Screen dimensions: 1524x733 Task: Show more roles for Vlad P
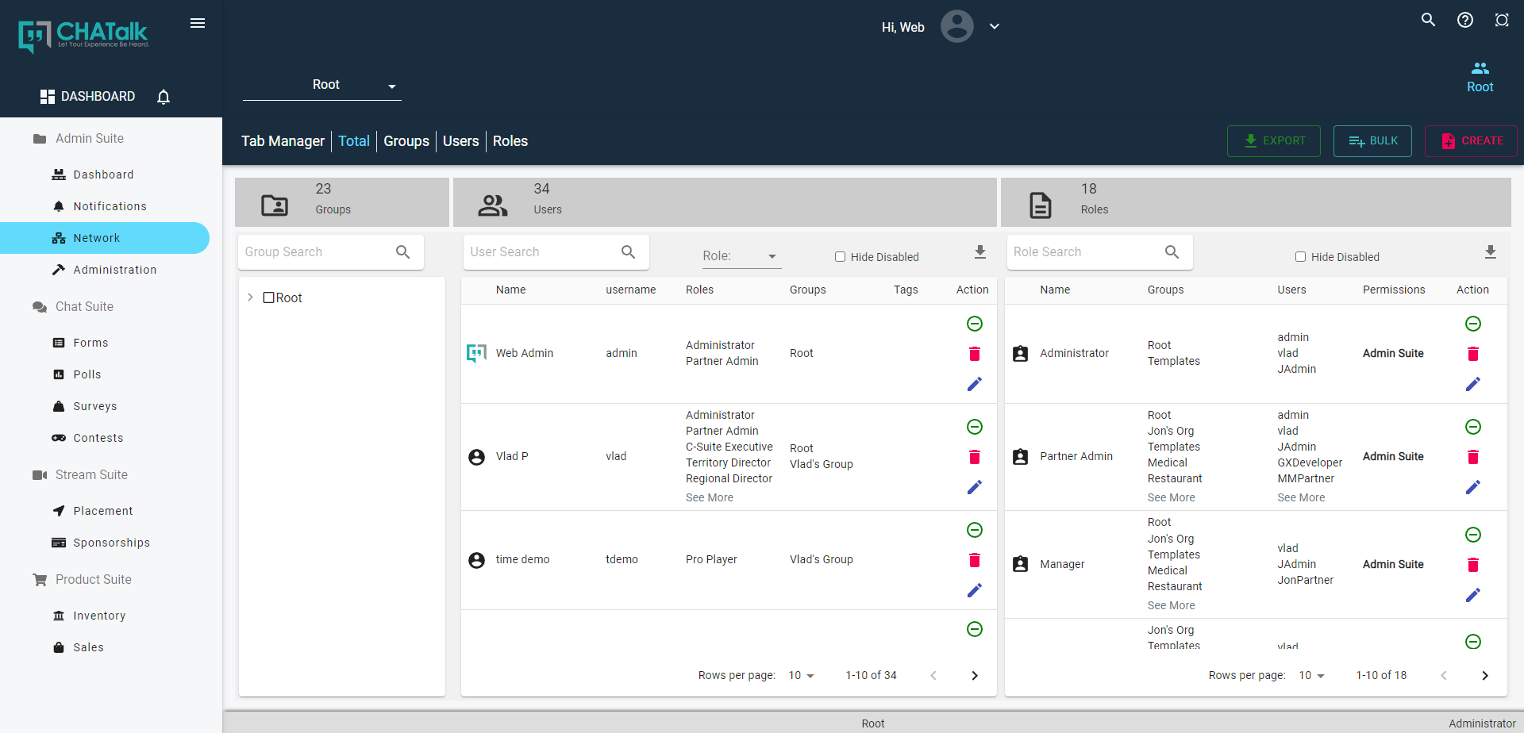pos(710,497)
